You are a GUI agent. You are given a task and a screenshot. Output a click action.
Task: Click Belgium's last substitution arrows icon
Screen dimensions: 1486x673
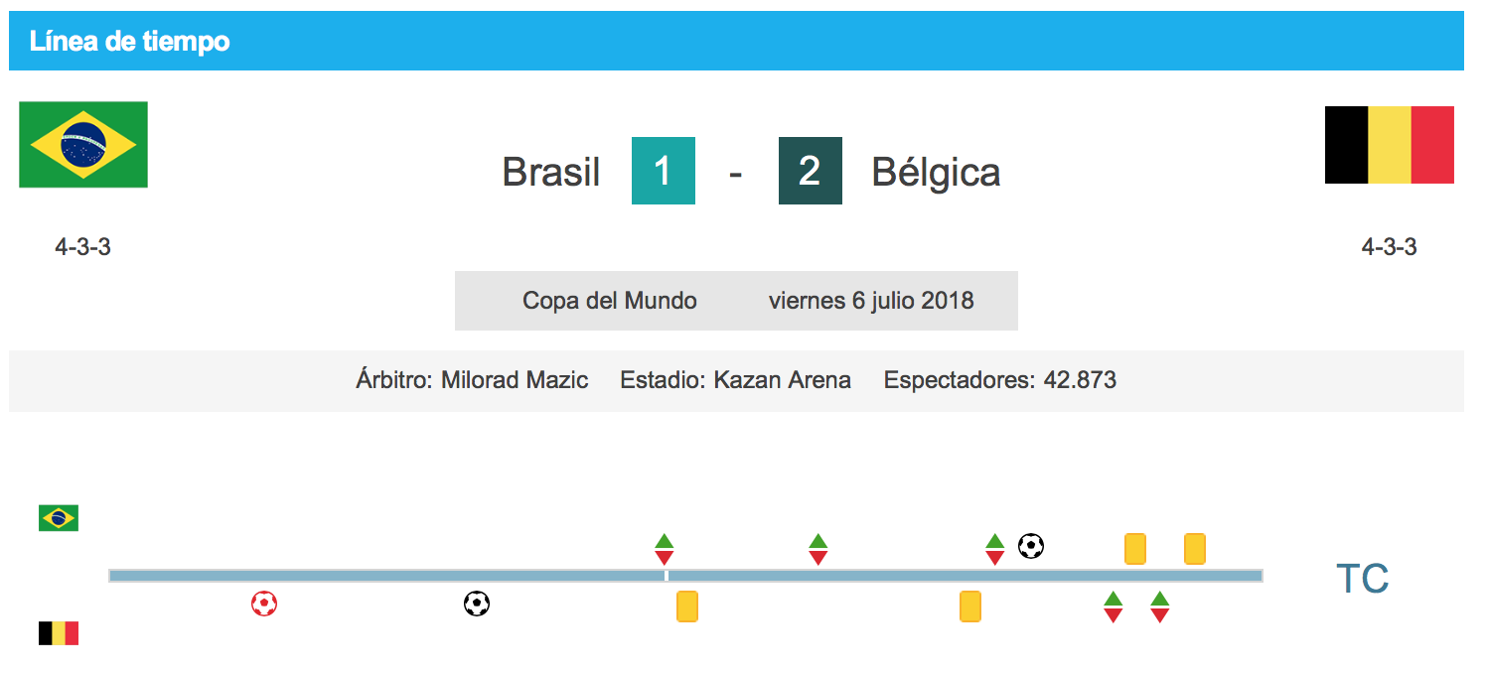(1159, 607)
